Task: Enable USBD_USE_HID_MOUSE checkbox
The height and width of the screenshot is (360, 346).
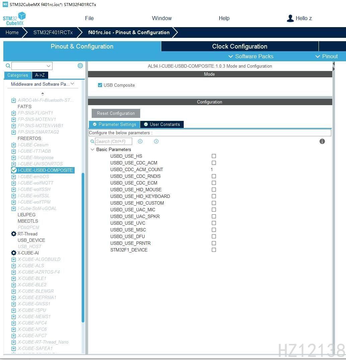Action: click(x=214, y=190)
